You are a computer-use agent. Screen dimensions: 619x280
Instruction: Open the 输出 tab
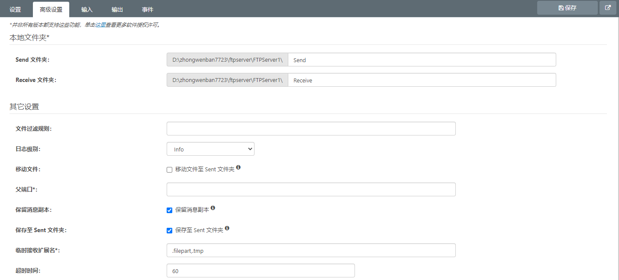pyautogui.click(x=117, y=9)
